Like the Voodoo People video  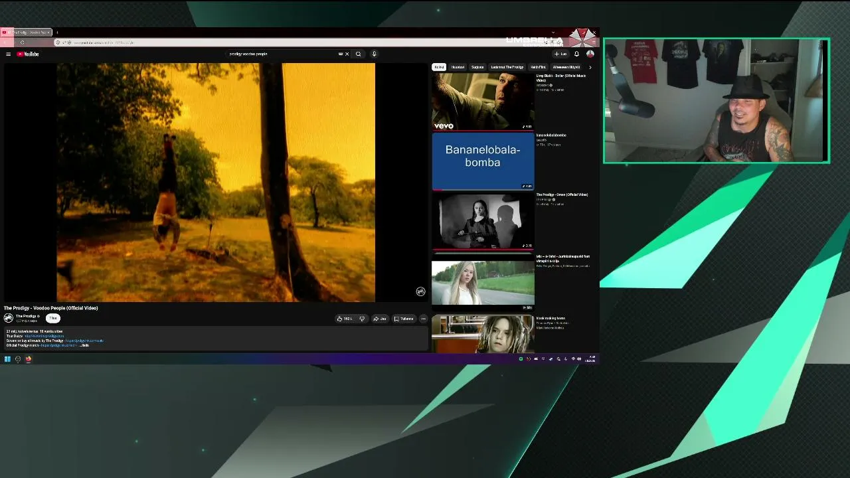click(345, 319)
